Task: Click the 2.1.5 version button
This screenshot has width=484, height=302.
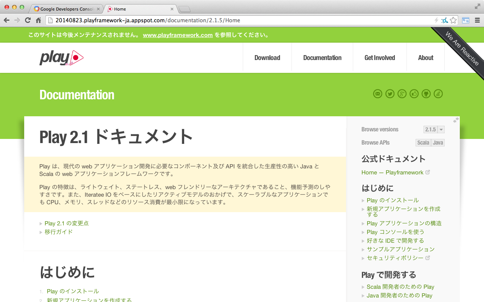Action: 430,129
